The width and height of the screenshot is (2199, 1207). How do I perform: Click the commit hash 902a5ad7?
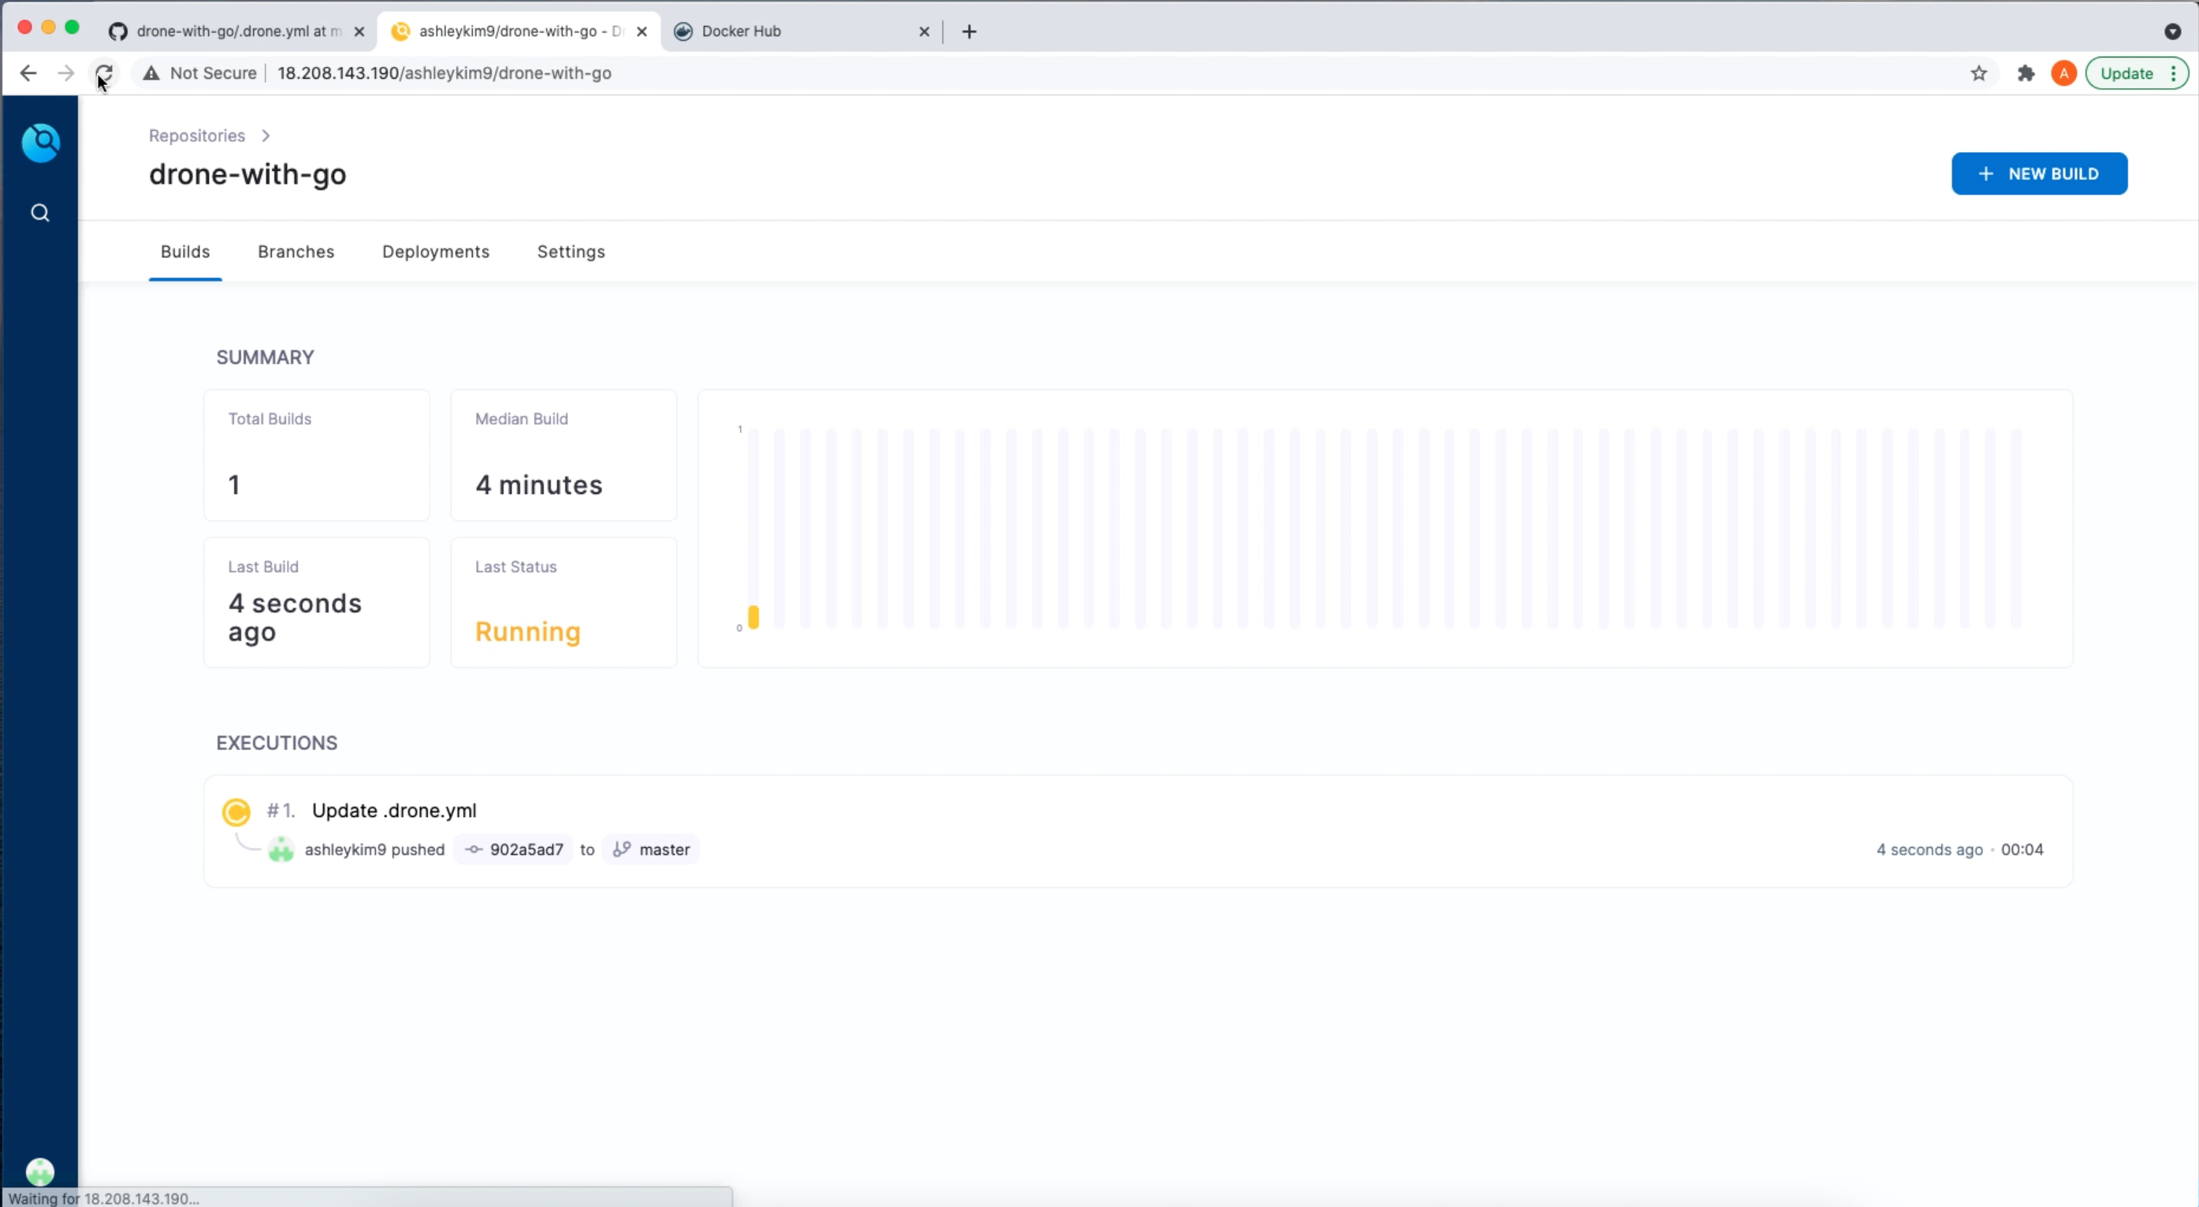[513, 849]
